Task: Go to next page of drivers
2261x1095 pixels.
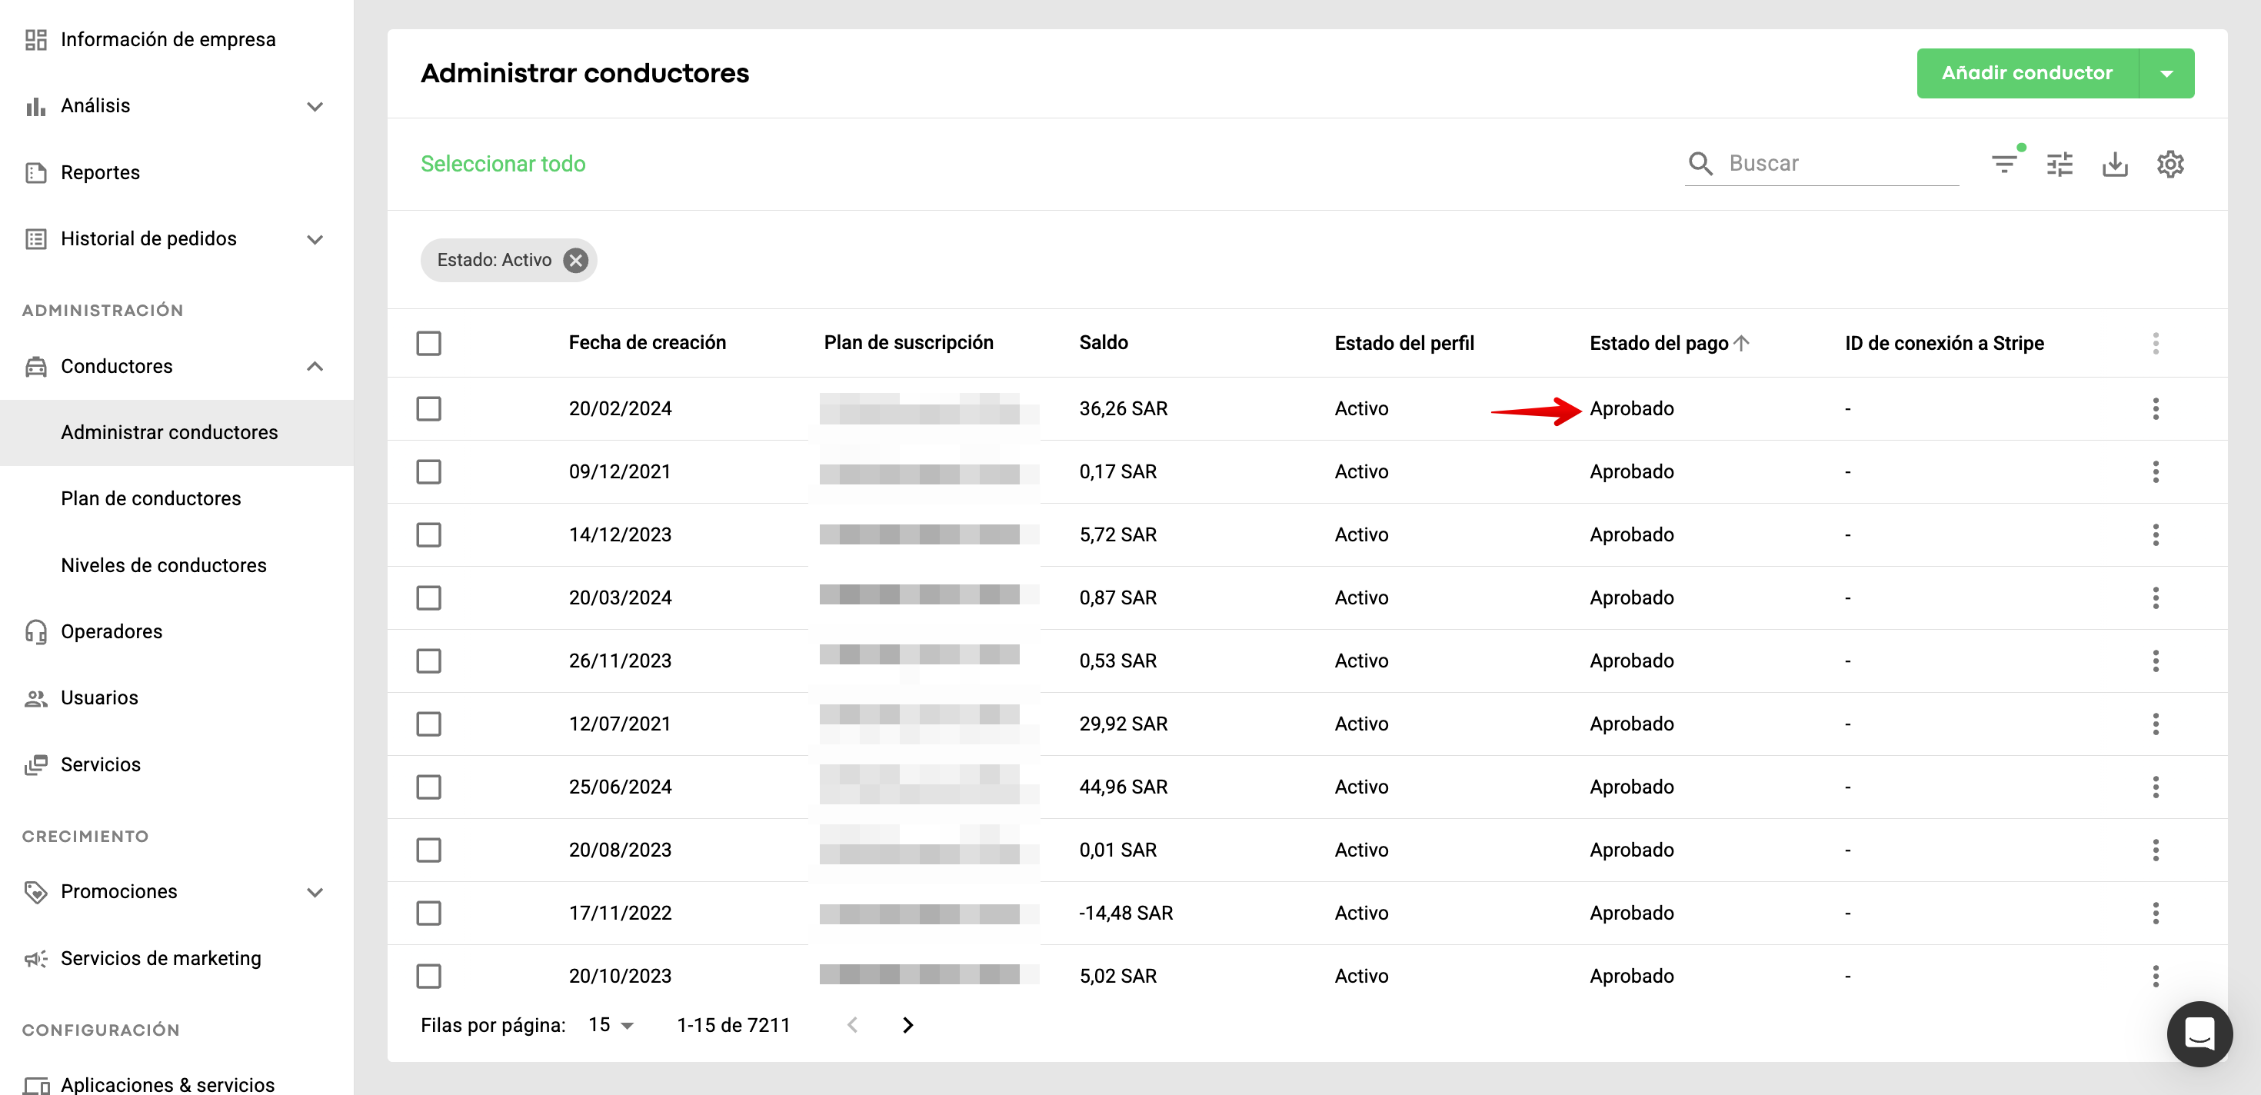Action: point(907,1025)
